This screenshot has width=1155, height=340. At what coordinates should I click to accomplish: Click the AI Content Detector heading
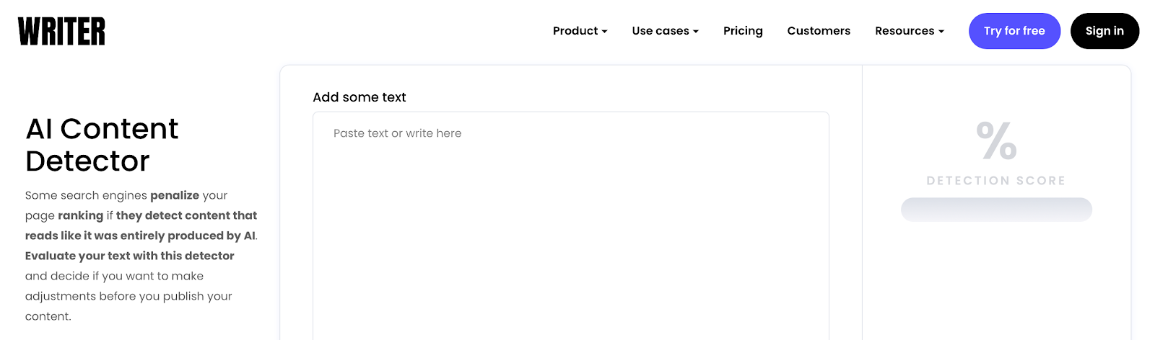tap(102, 145)
